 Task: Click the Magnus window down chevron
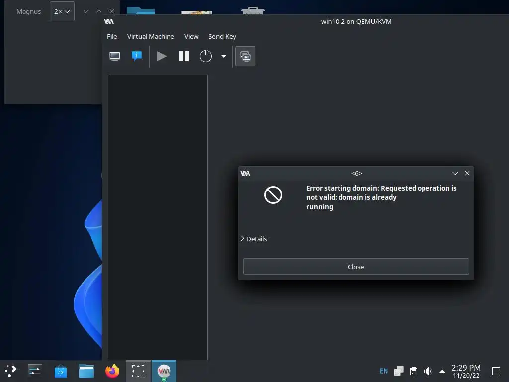click(85, 11)
